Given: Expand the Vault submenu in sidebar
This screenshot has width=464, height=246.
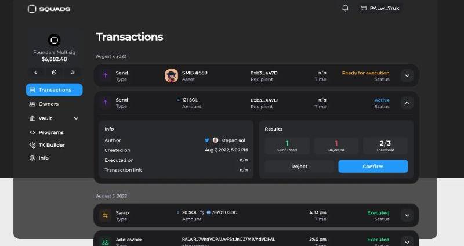Looking at the screenshot, I should pyautogui.click(x=76, y=118).
